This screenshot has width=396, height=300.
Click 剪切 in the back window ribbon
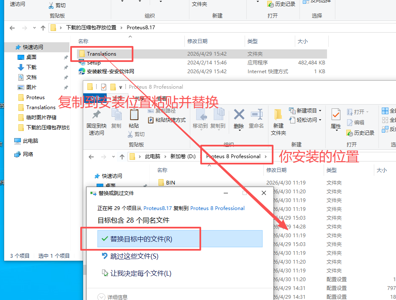[x=57, y=5]
